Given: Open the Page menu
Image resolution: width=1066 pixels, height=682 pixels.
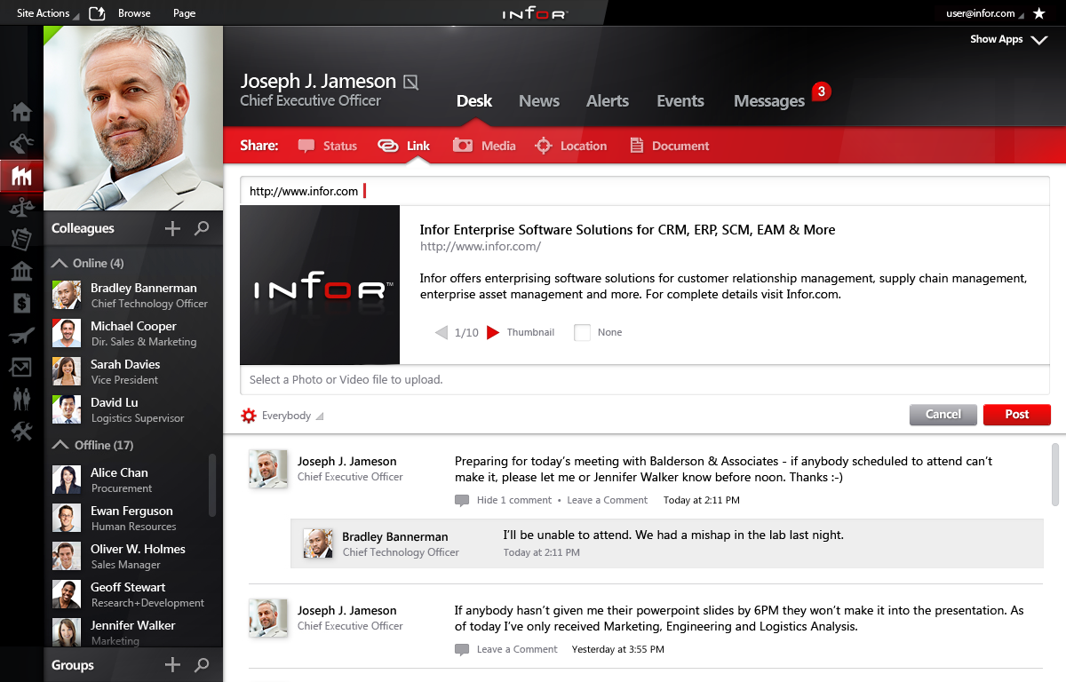Looking at the screenshot, I should tap(185, 13).
